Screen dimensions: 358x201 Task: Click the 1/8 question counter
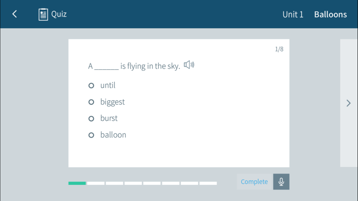279,49
